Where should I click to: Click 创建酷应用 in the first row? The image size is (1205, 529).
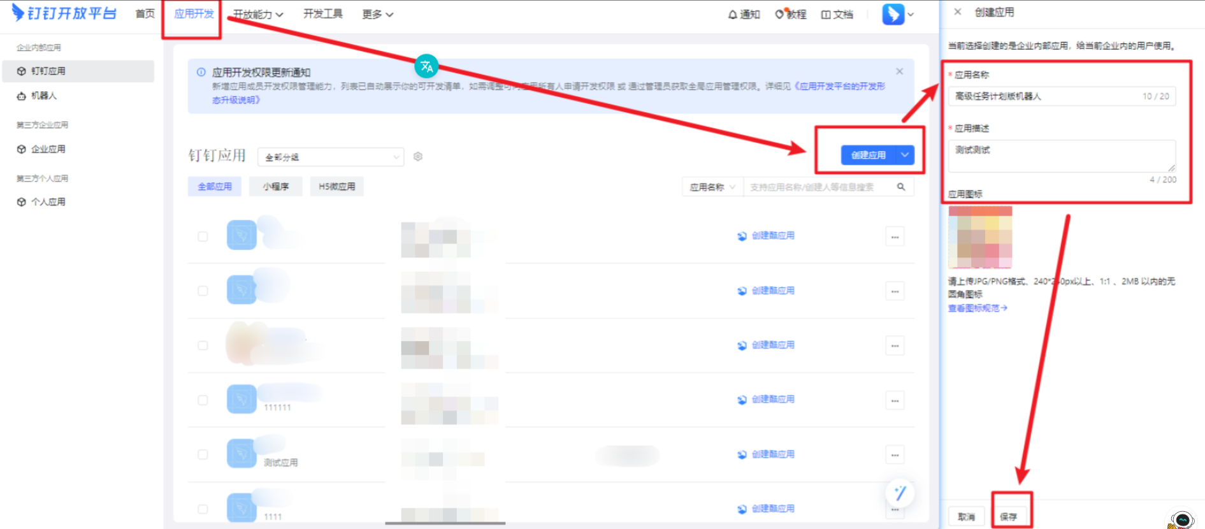766,236
